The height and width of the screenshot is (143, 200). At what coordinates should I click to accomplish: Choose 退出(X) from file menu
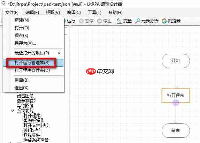pyautogui.click(x=33, y=88)
